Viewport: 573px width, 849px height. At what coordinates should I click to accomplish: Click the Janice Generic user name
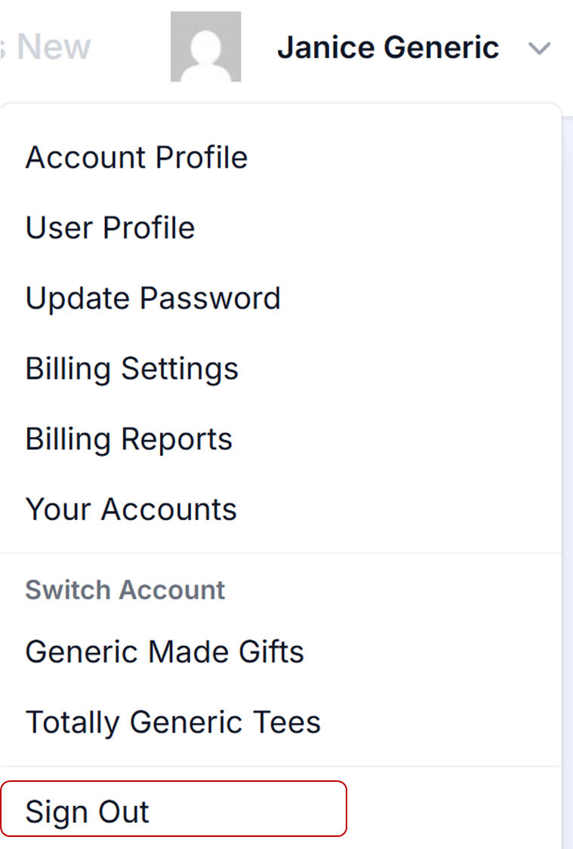coord(388,48)
